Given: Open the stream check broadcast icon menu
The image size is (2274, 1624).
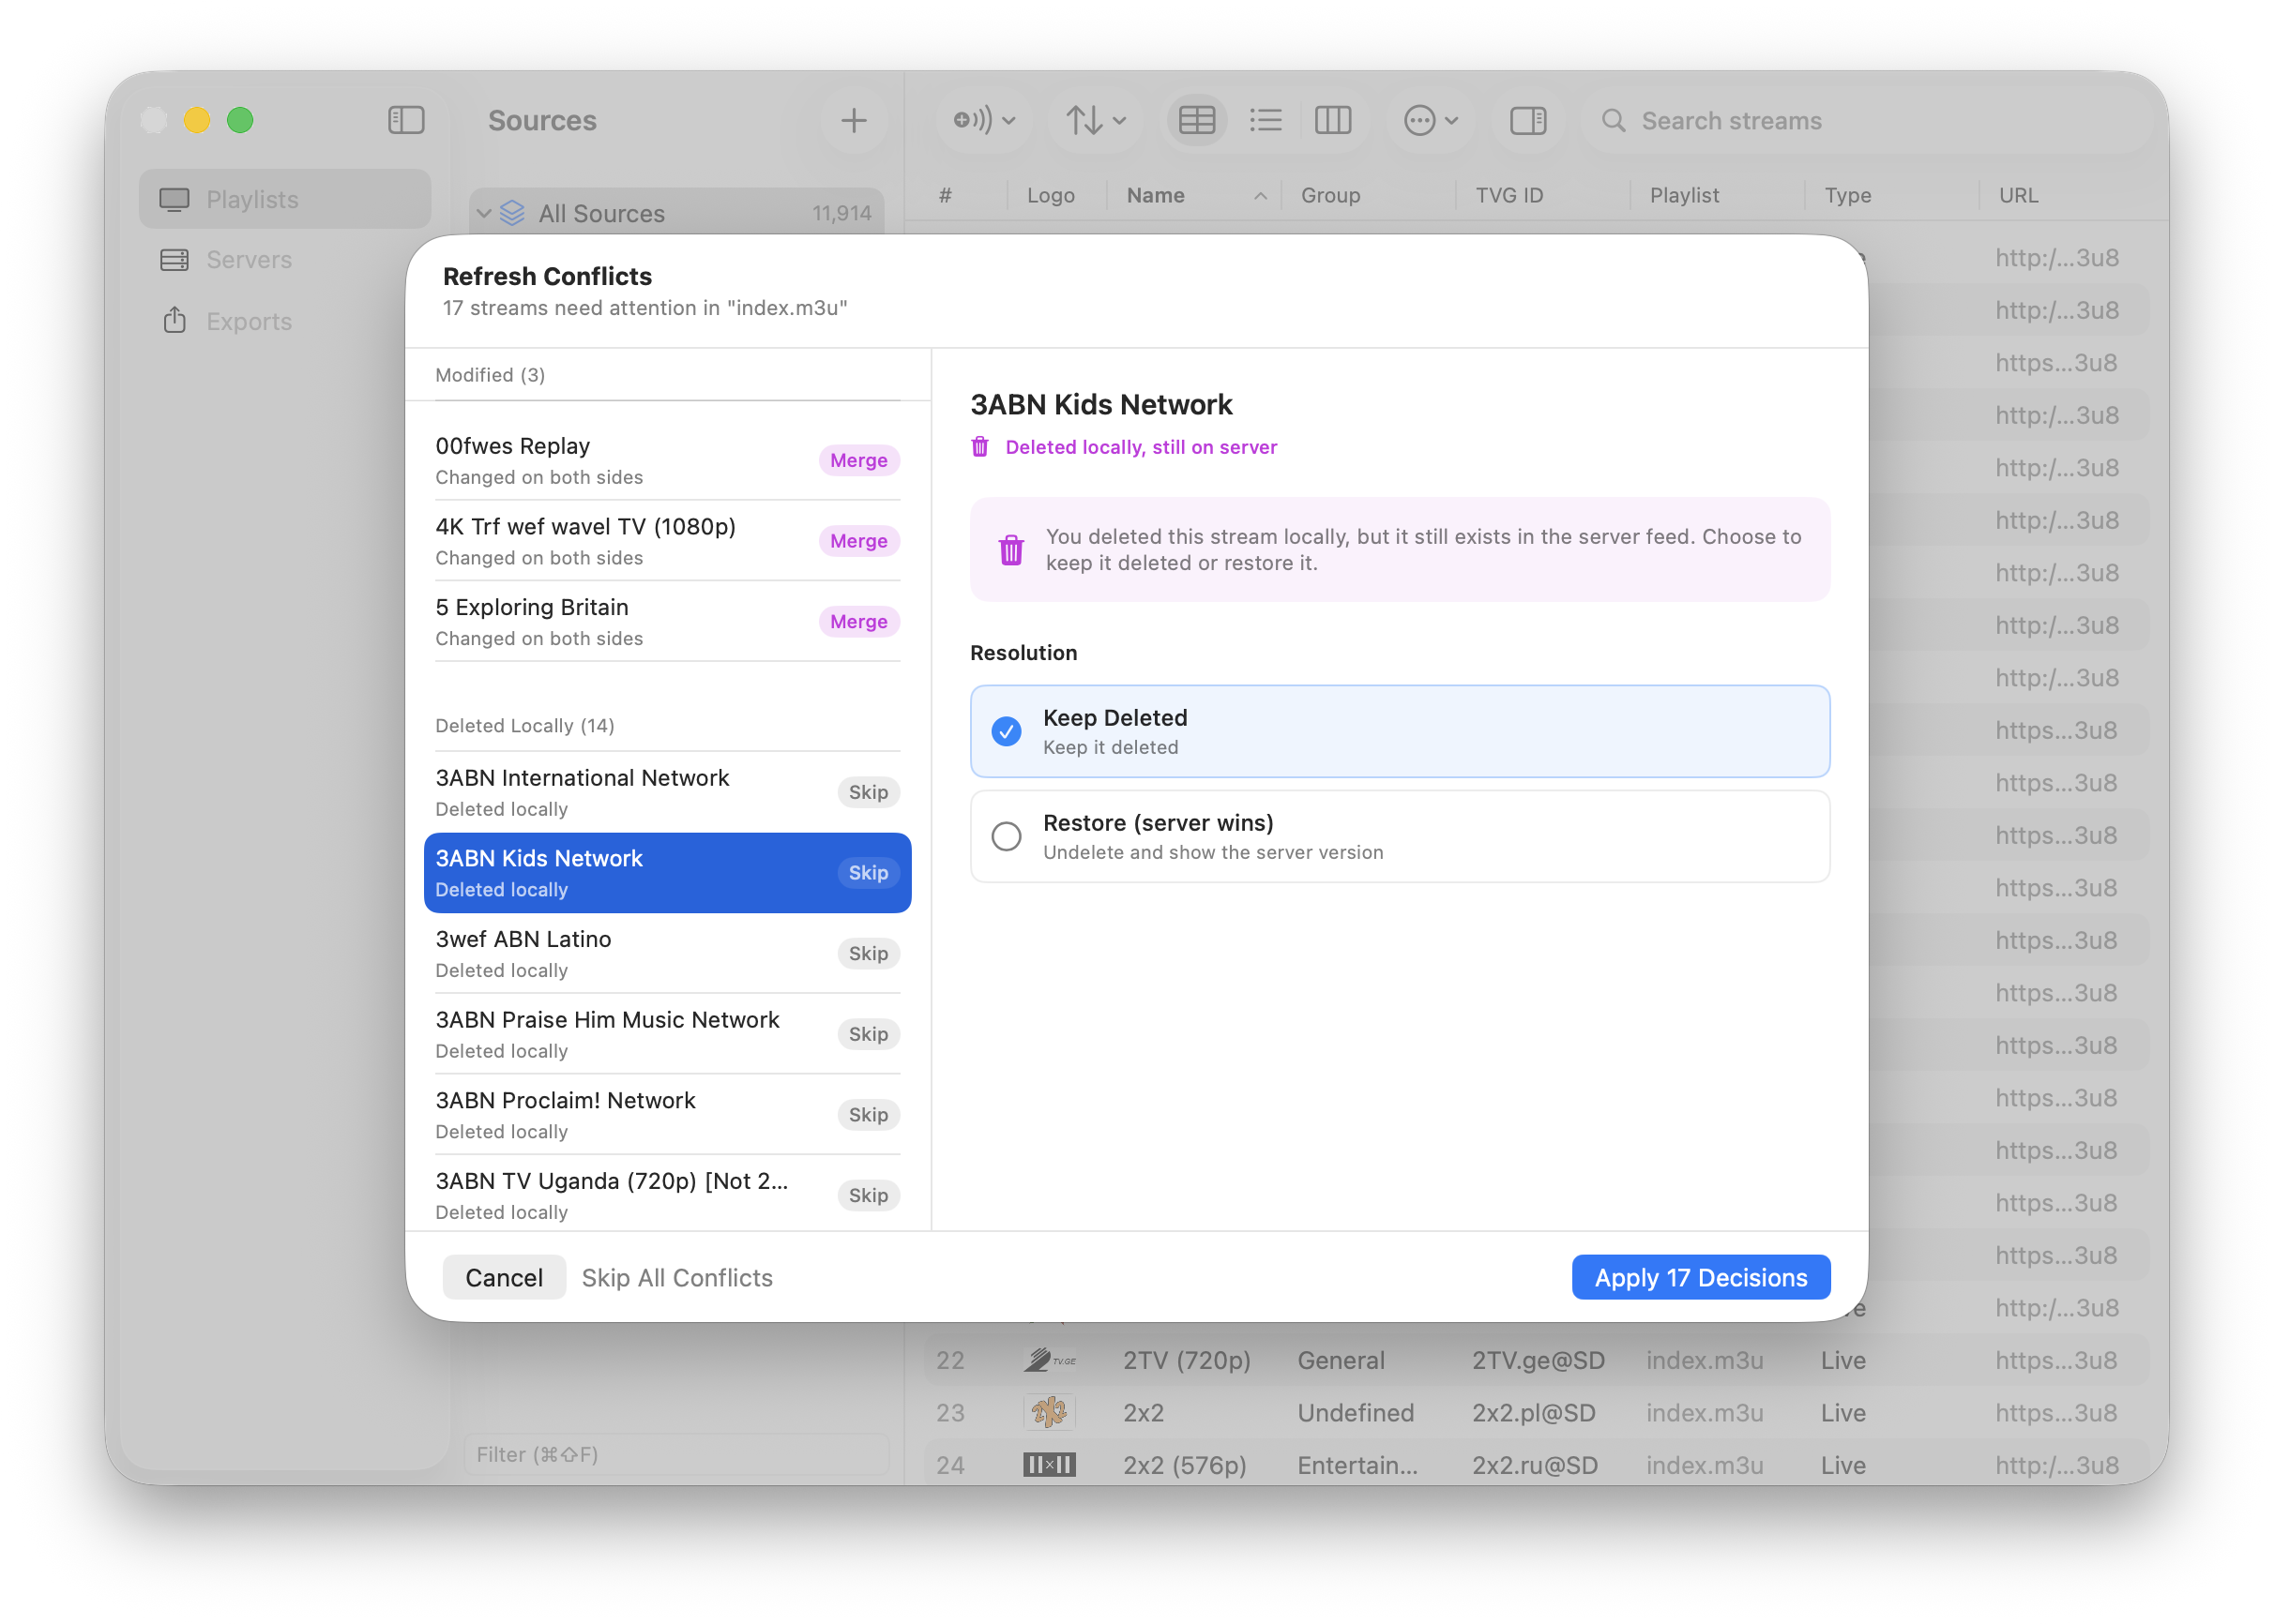Looking at the screenshot, I should point(983,121).
